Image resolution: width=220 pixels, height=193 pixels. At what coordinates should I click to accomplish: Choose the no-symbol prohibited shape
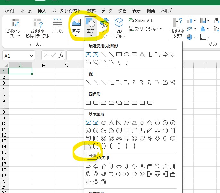coord(111,138)
